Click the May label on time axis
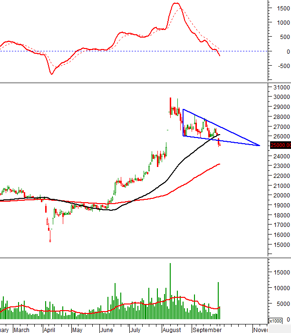Screen dimensions: 291x333 (78, 329)
